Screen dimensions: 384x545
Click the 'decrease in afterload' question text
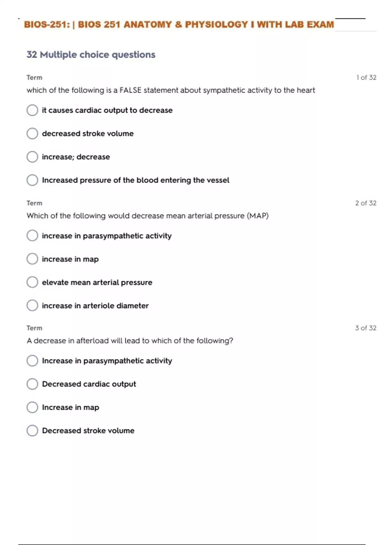pyautogui.click(x=130, y=340)
